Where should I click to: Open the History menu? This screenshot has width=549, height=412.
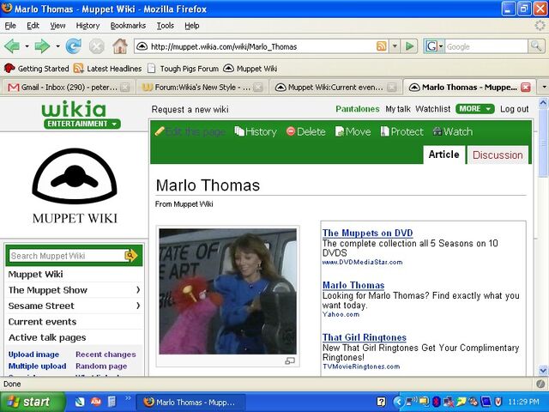87,26
